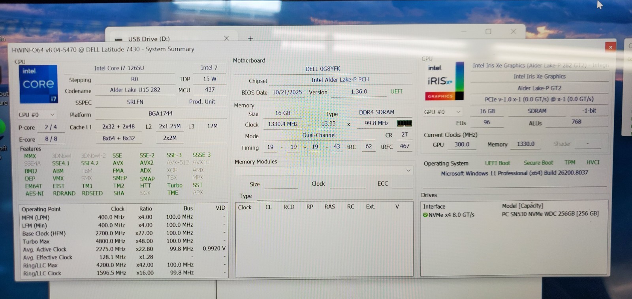The image size is (632, 299).
Task: Click the RAS column header
Action: click(330, 207)
